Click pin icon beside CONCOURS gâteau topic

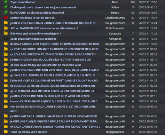(6, 12)
